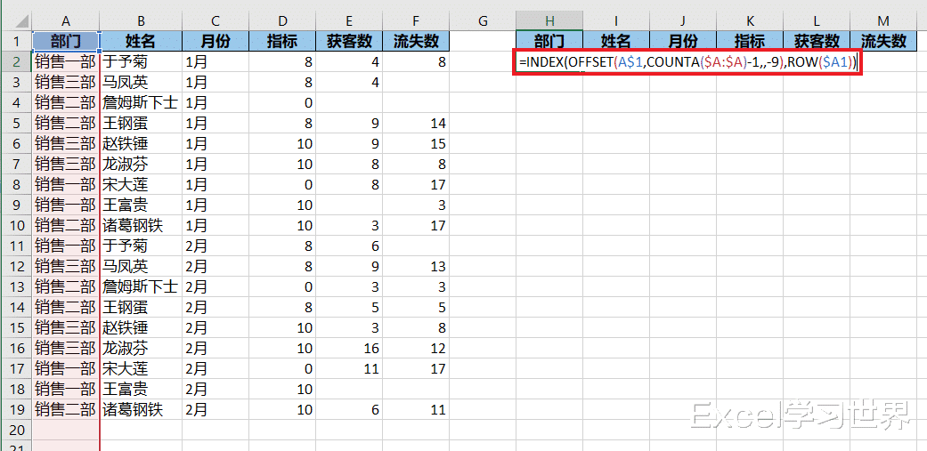Screen dimensions: 927x451
Task: Click value 16 in cell E16
Action: 371,349
